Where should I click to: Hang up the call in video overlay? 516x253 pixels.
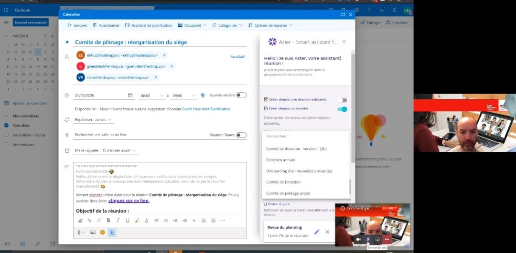tap(387, 240)
